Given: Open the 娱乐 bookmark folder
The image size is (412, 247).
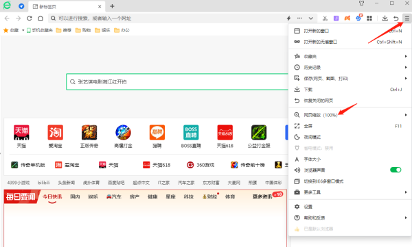Looking at the screenshot, I should 102,30.
